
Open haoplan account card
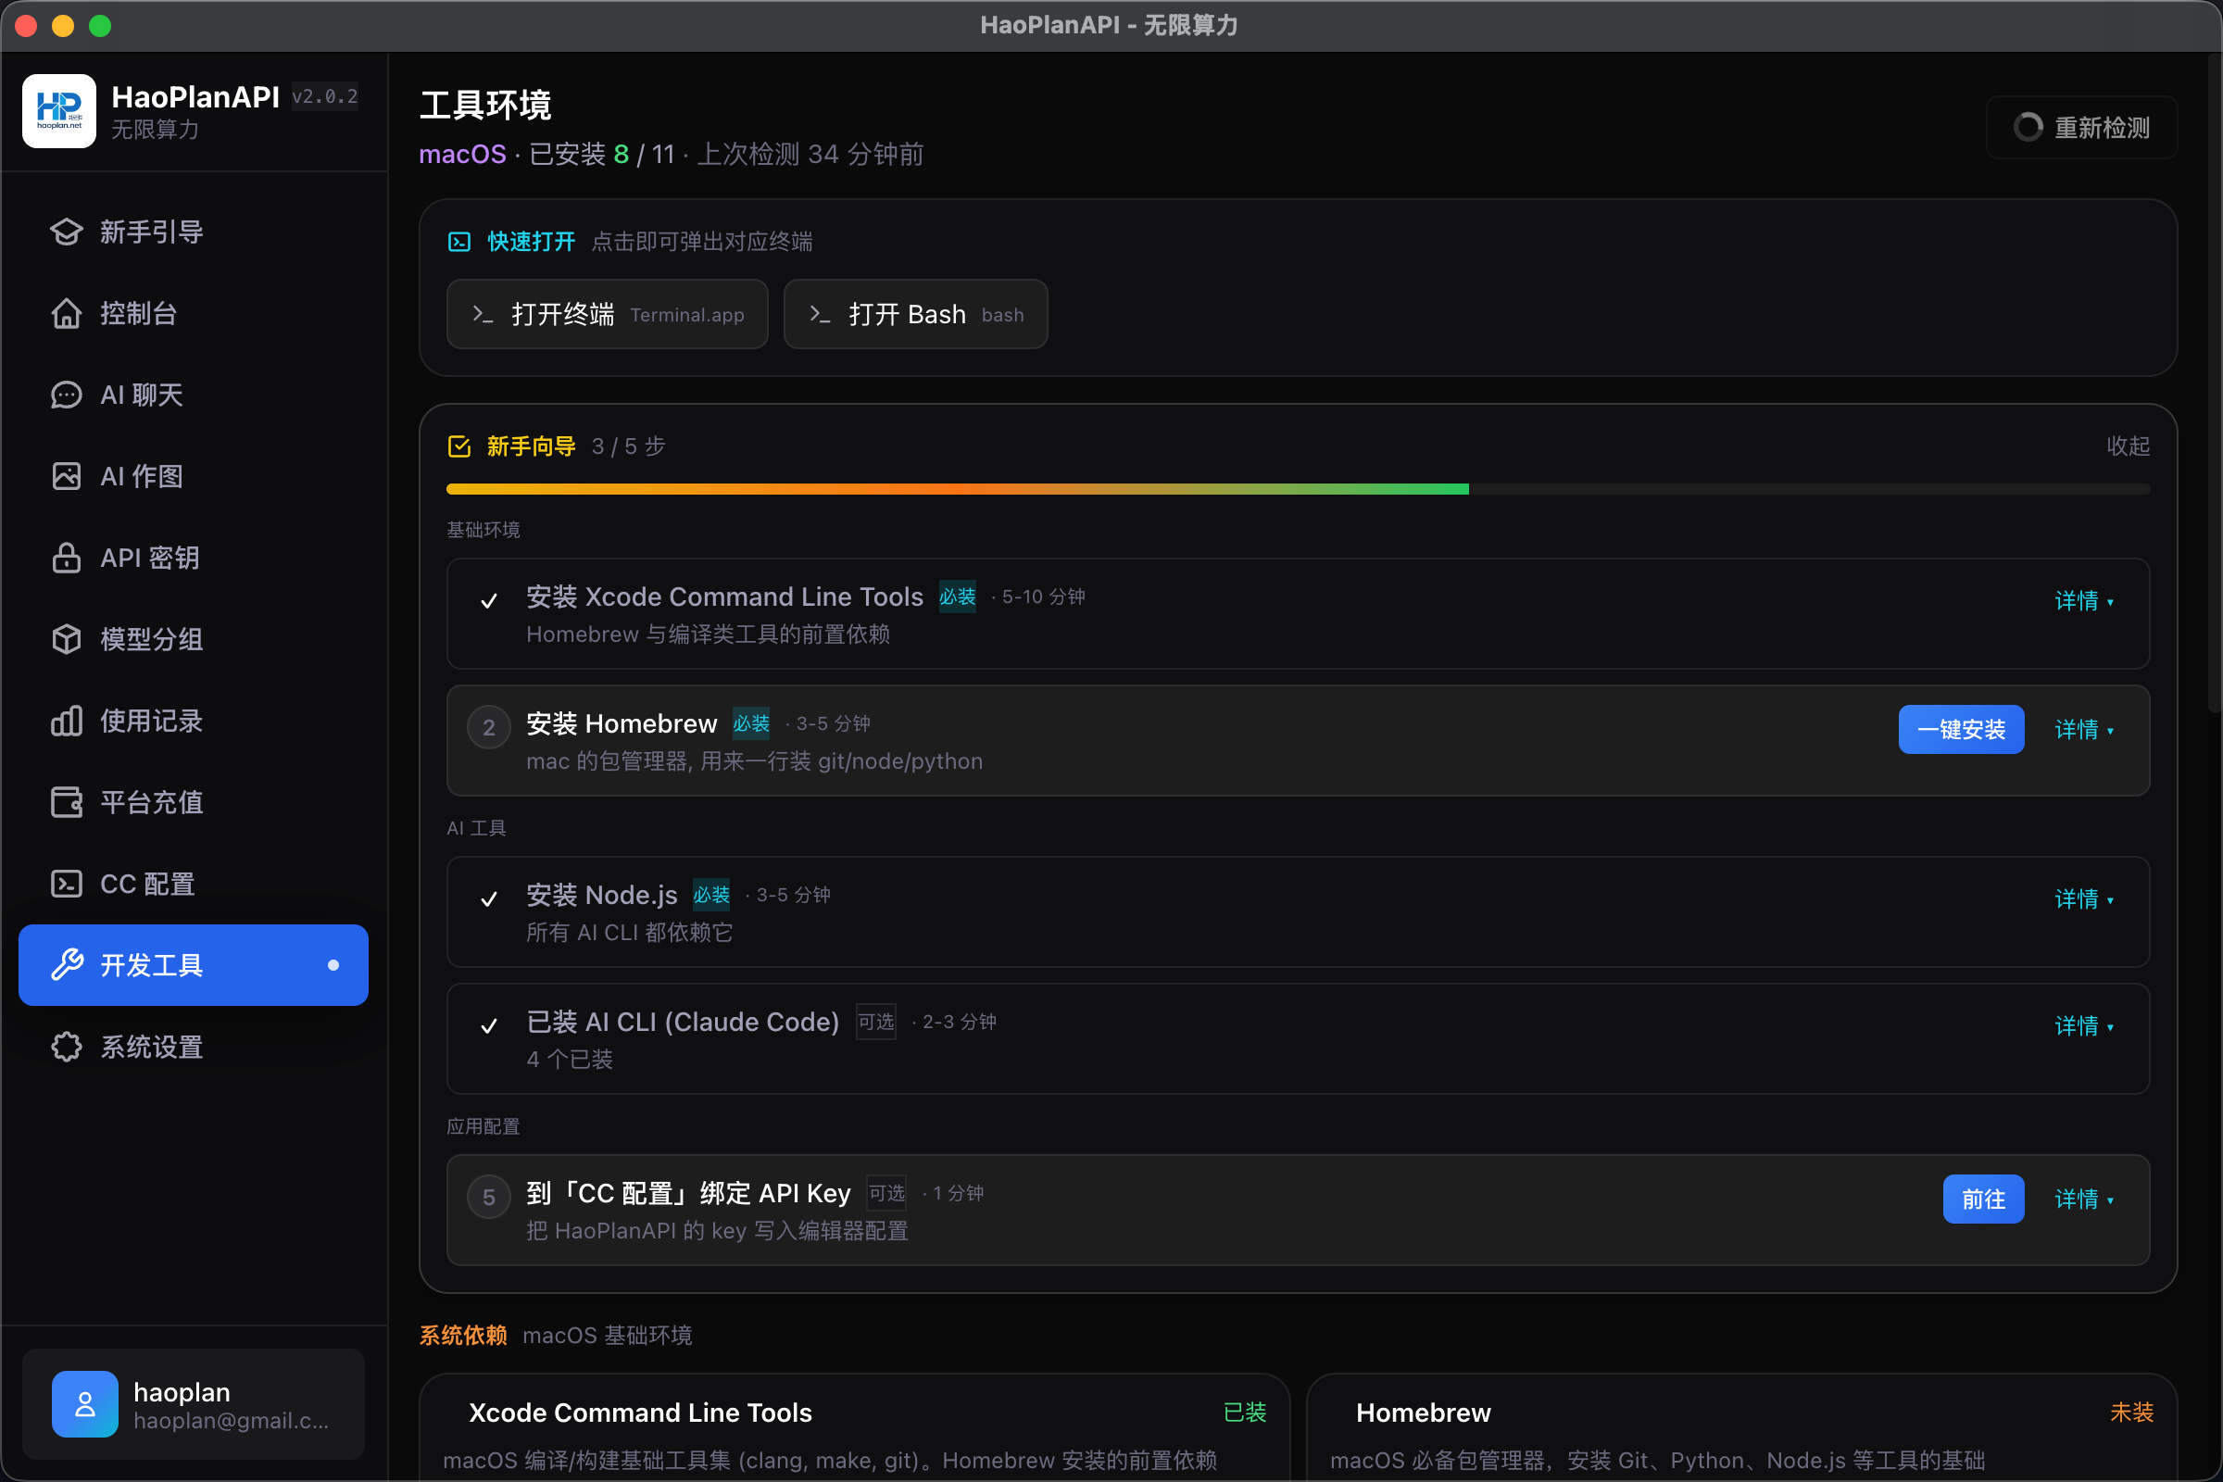[194, 1403]
